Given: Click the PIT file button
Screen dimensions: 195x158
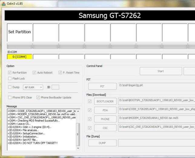Looking at the screenshot, I should [x=102, y=86].
